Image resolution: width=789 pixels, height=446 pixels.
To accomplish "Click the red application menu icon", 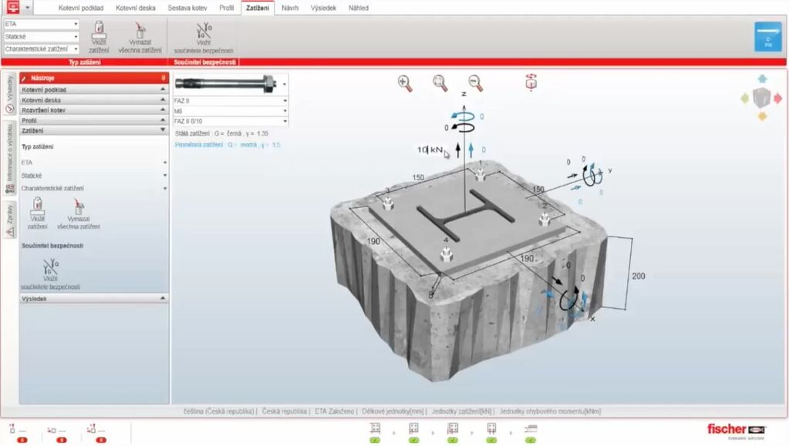I will point(12,7).
